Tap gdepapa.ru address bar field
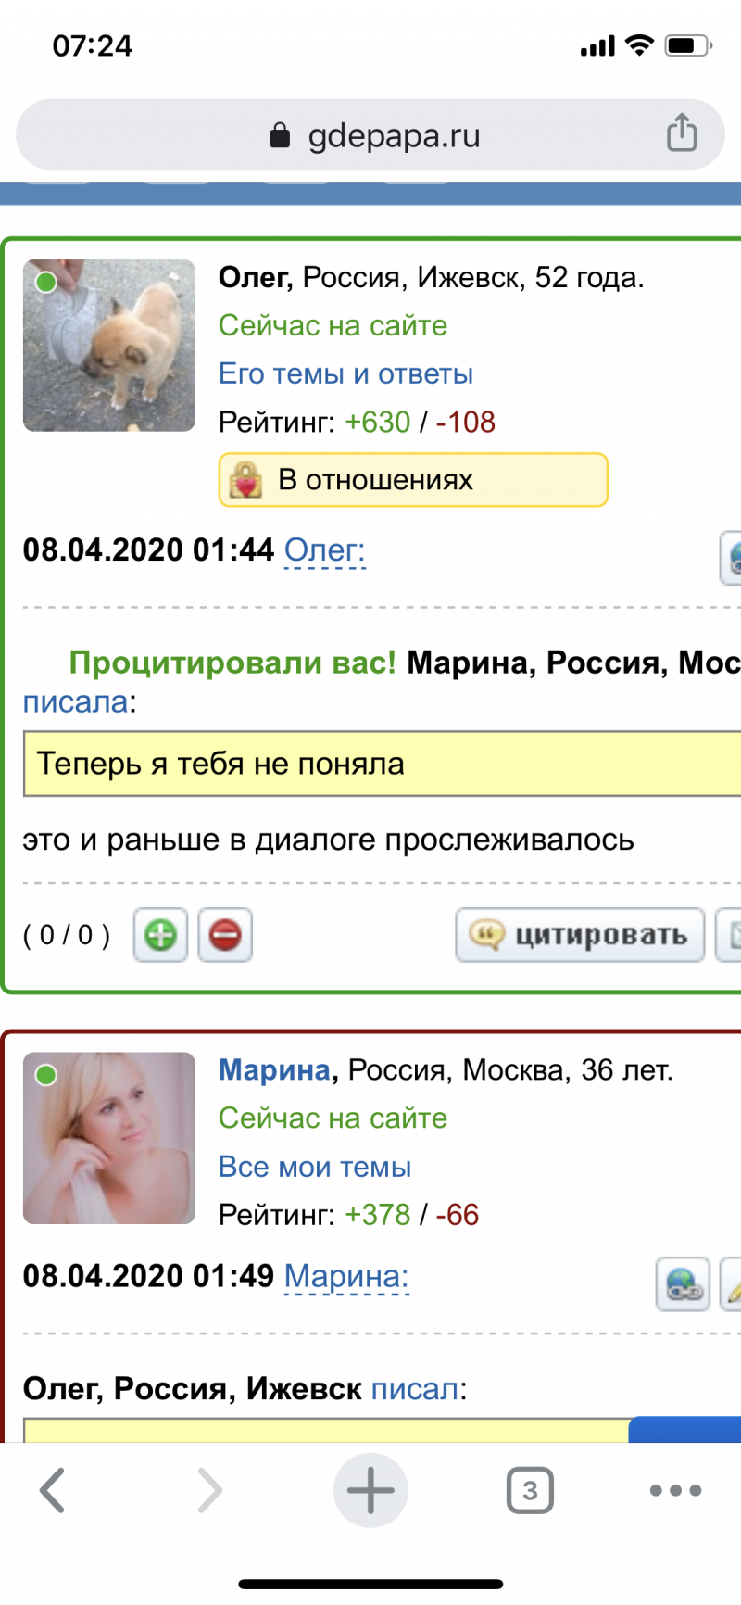The image size is (741, 1605). coord(370,134)
